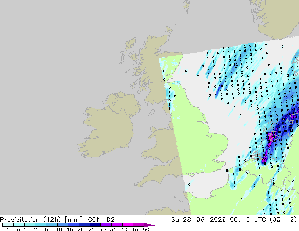Viewport: 299px width, 231px height.
Task: Click the 'ICON-D2' model name label
Action: point(100,220)
